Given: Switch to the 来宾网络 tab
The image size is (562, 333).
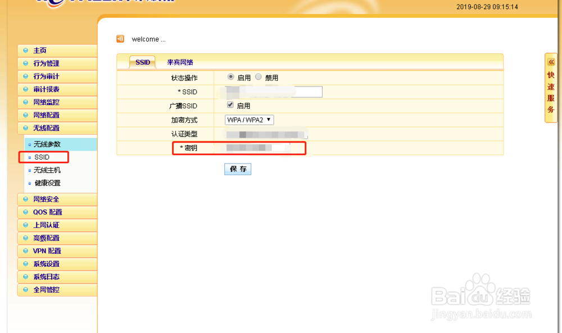Looking at the screenshot, I should [180, 62].
